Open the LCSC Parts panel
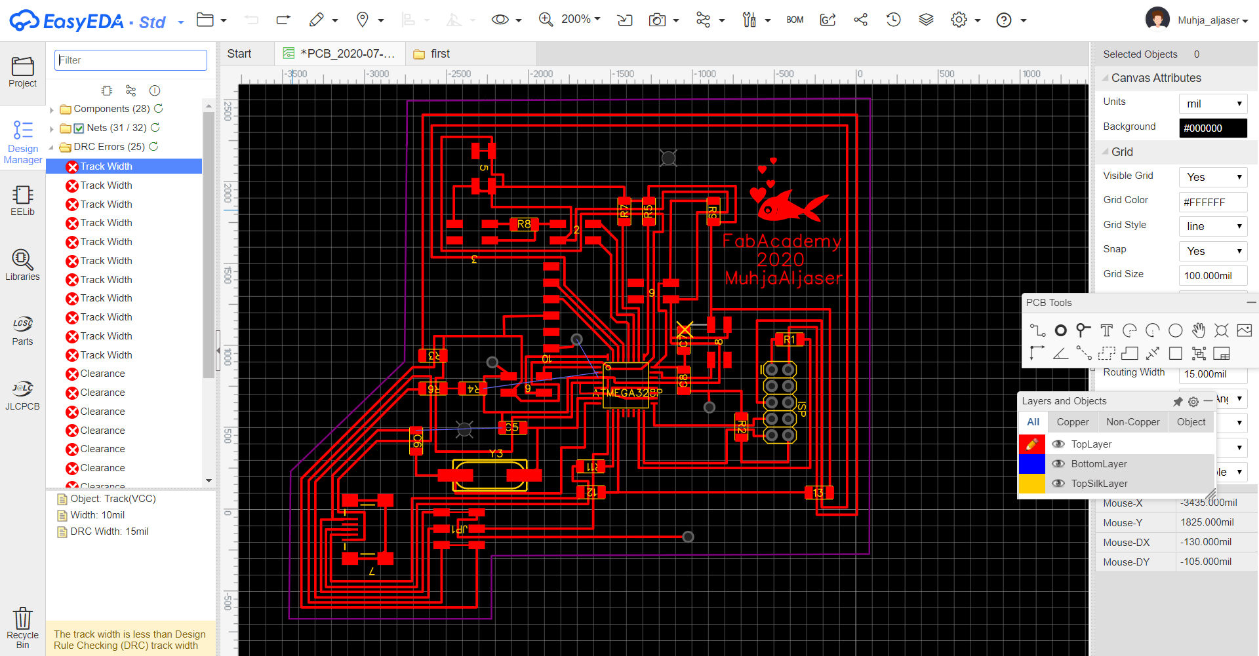The height and width of the screenshot is (656, 1259). (22, 330)
